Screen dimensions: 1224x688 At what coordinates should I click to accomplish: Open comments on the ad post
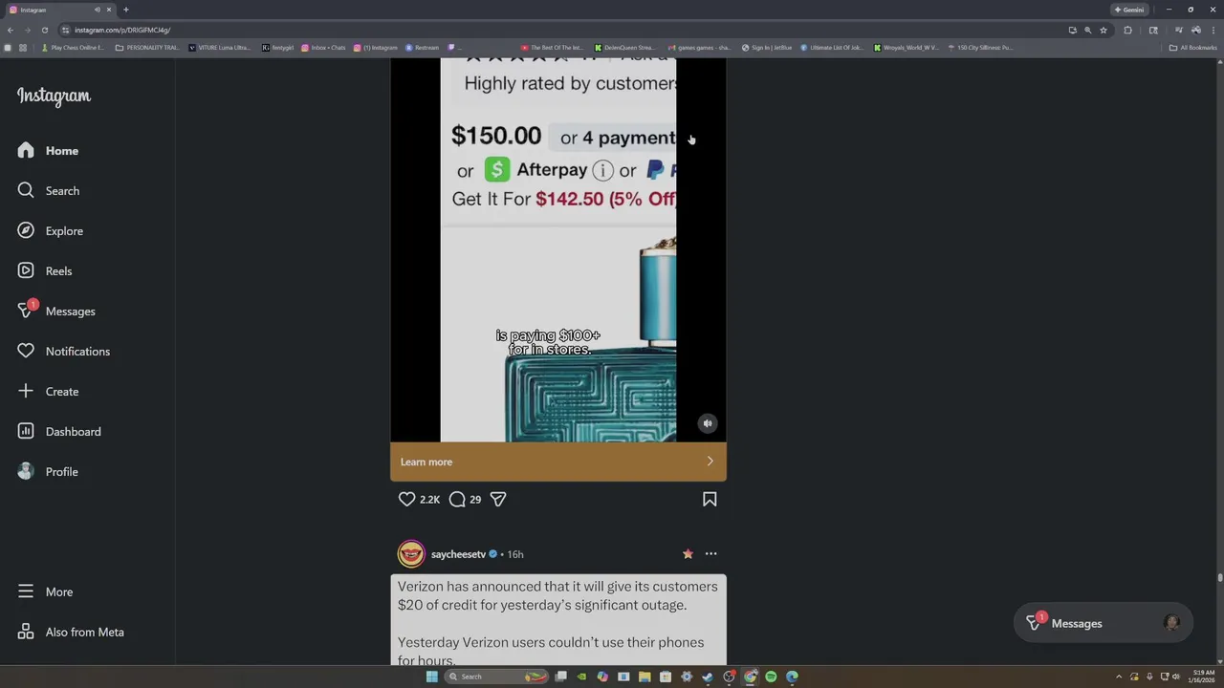(x=457, y=499)
